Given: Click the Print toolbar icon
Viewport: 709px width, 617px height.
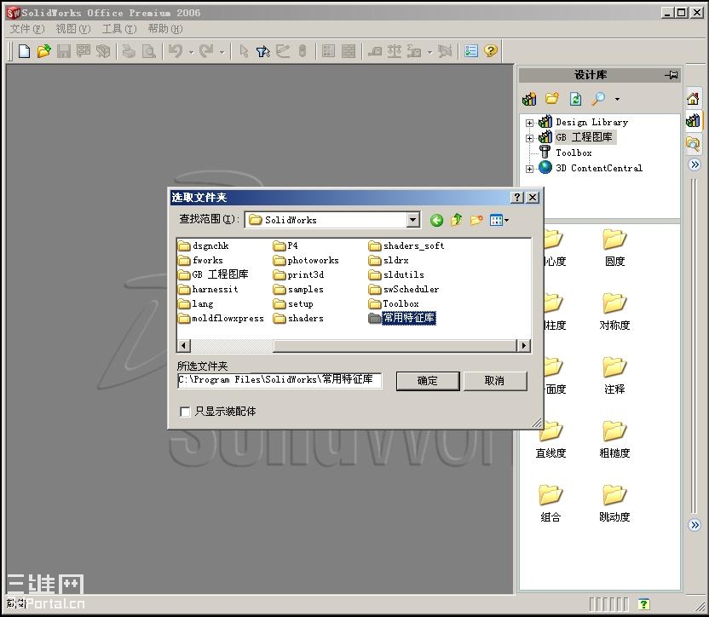Looking at the screenshot, I should [129, 51].
